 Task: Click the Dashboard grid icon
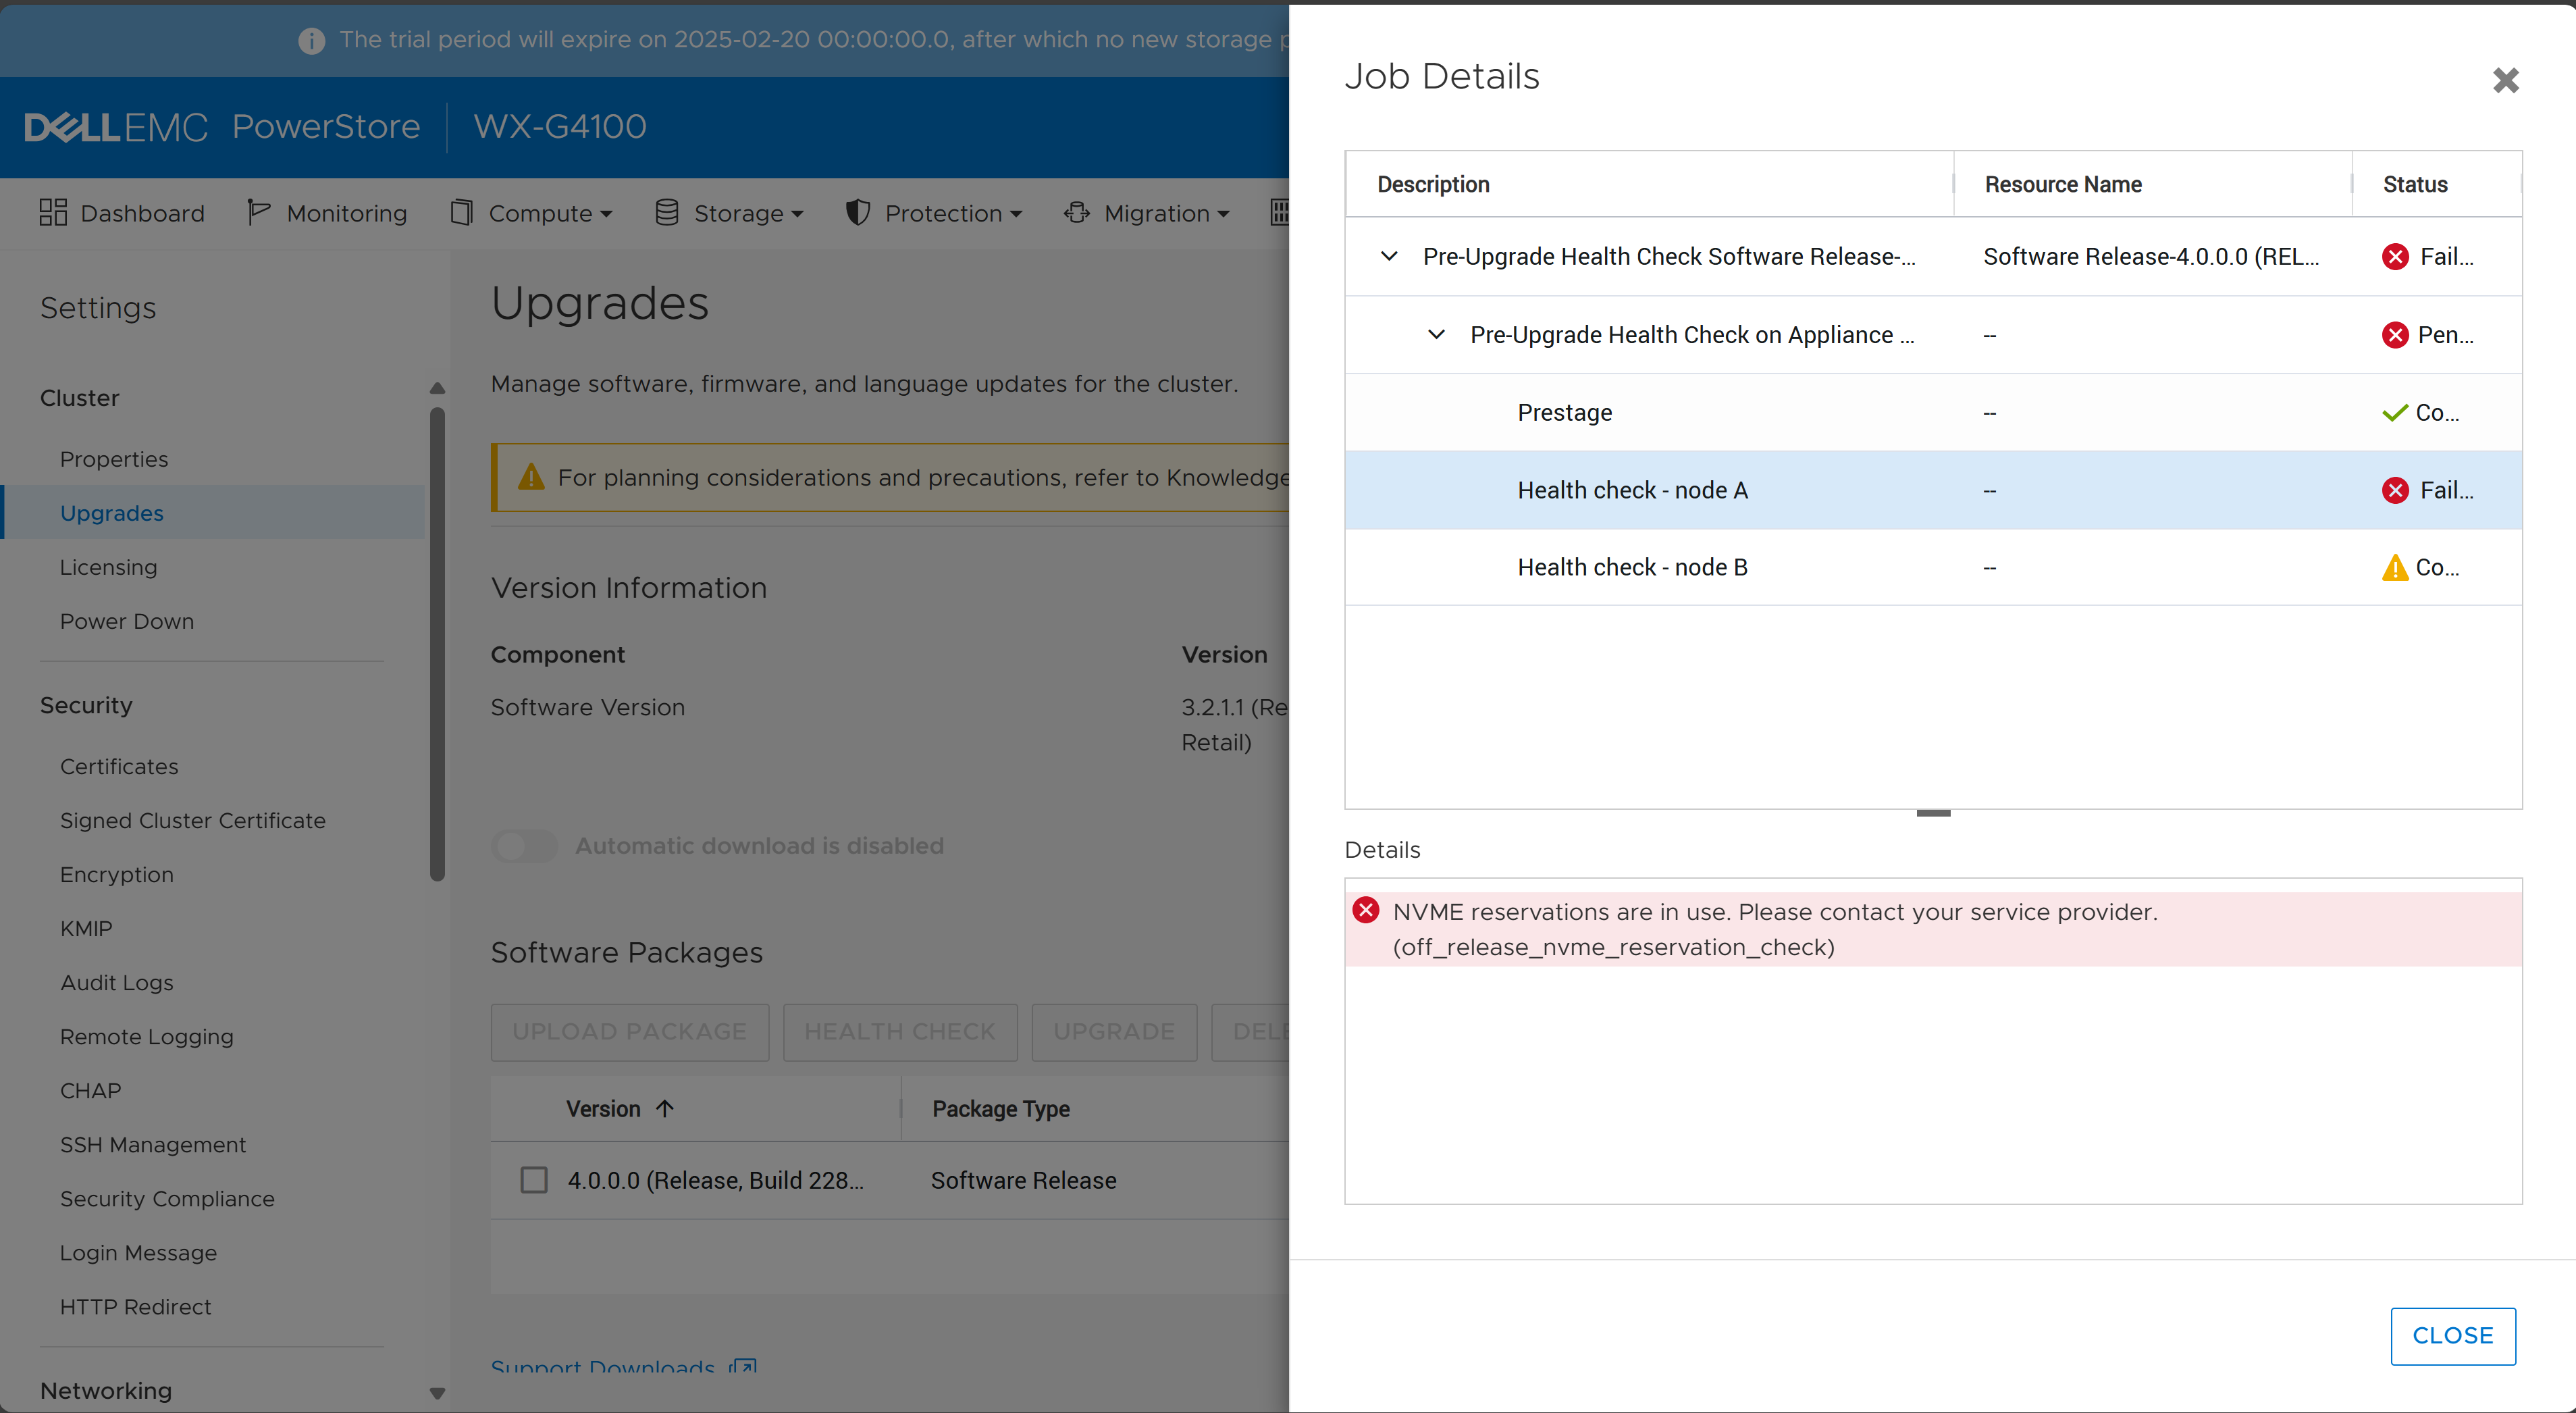[53, 212]
